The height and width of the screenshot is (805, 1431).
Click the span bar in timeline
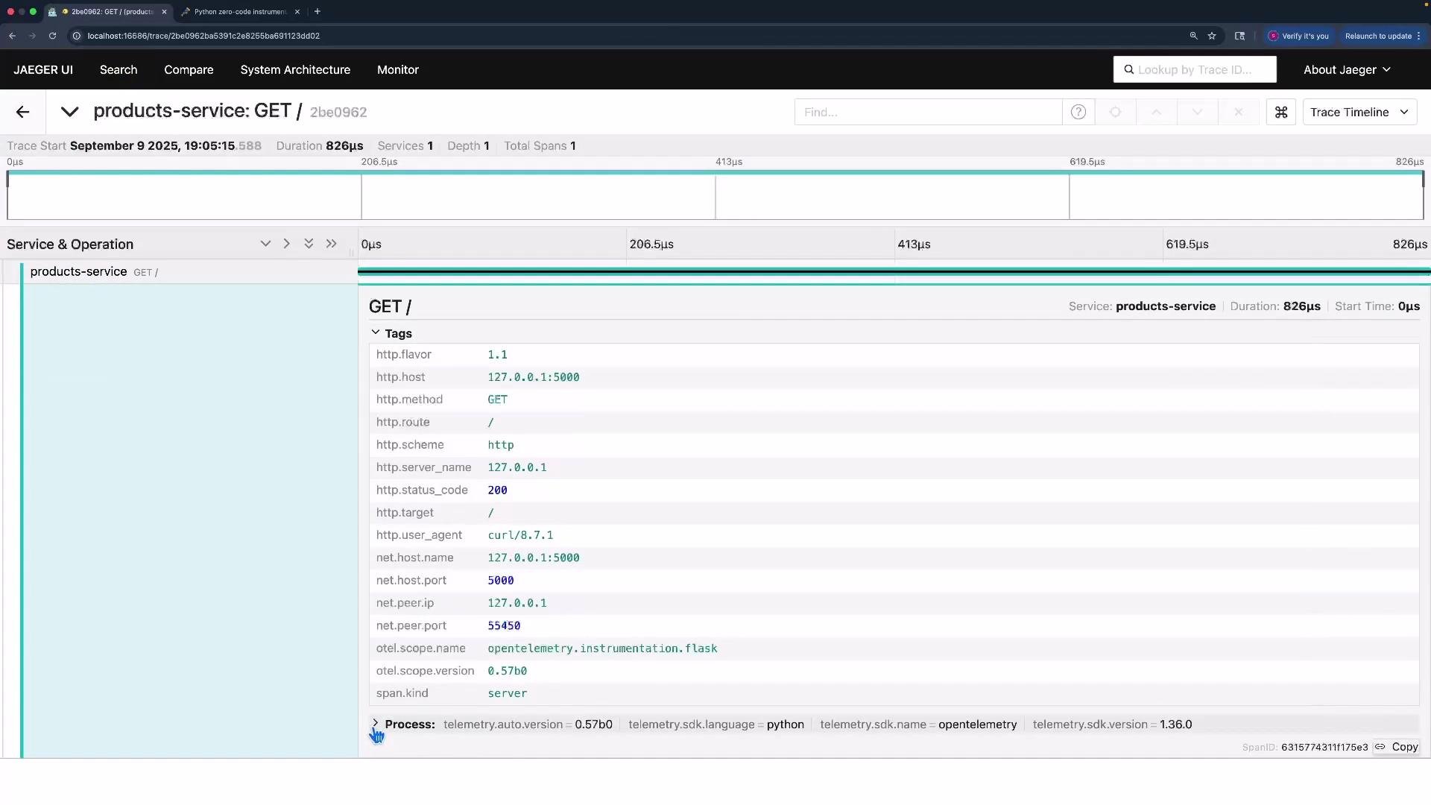tap(894, 272)
